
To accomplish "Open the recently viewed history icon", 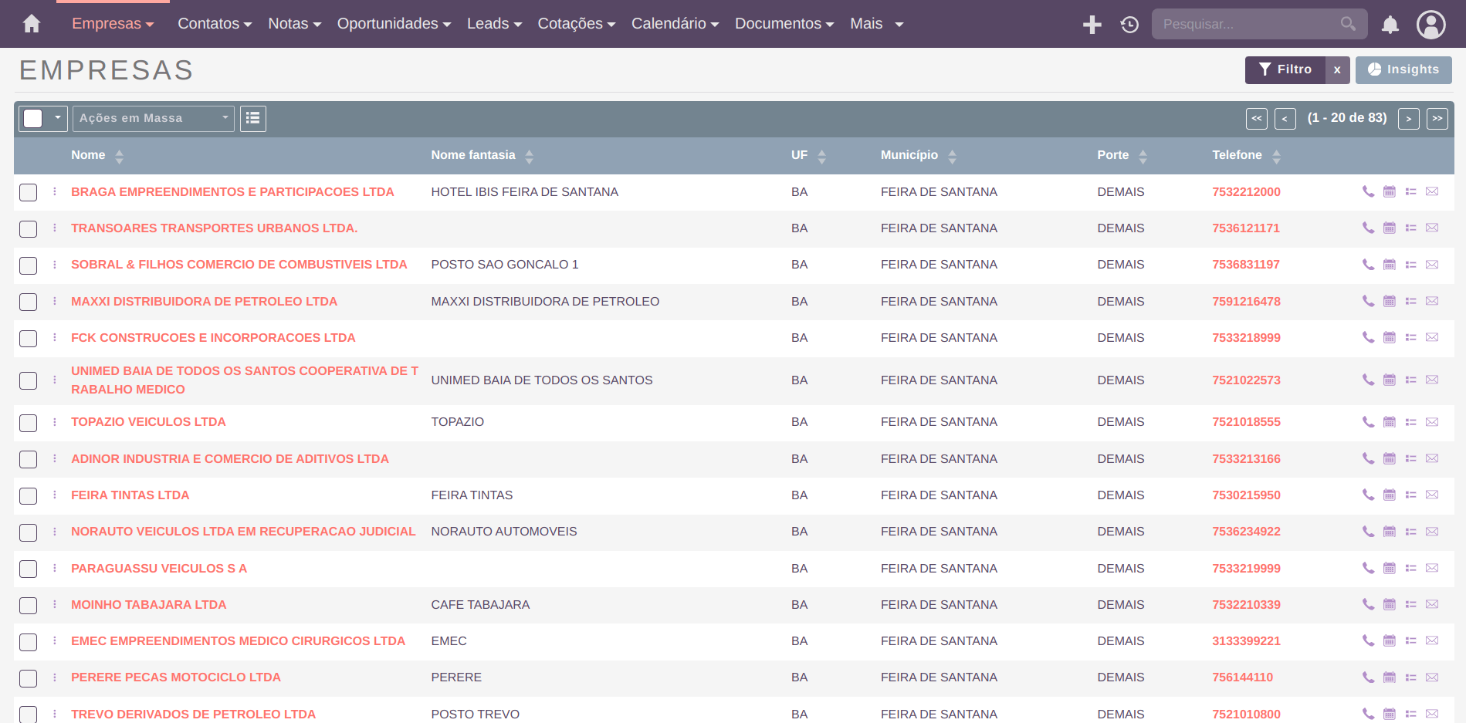I will pos(1129,25).
